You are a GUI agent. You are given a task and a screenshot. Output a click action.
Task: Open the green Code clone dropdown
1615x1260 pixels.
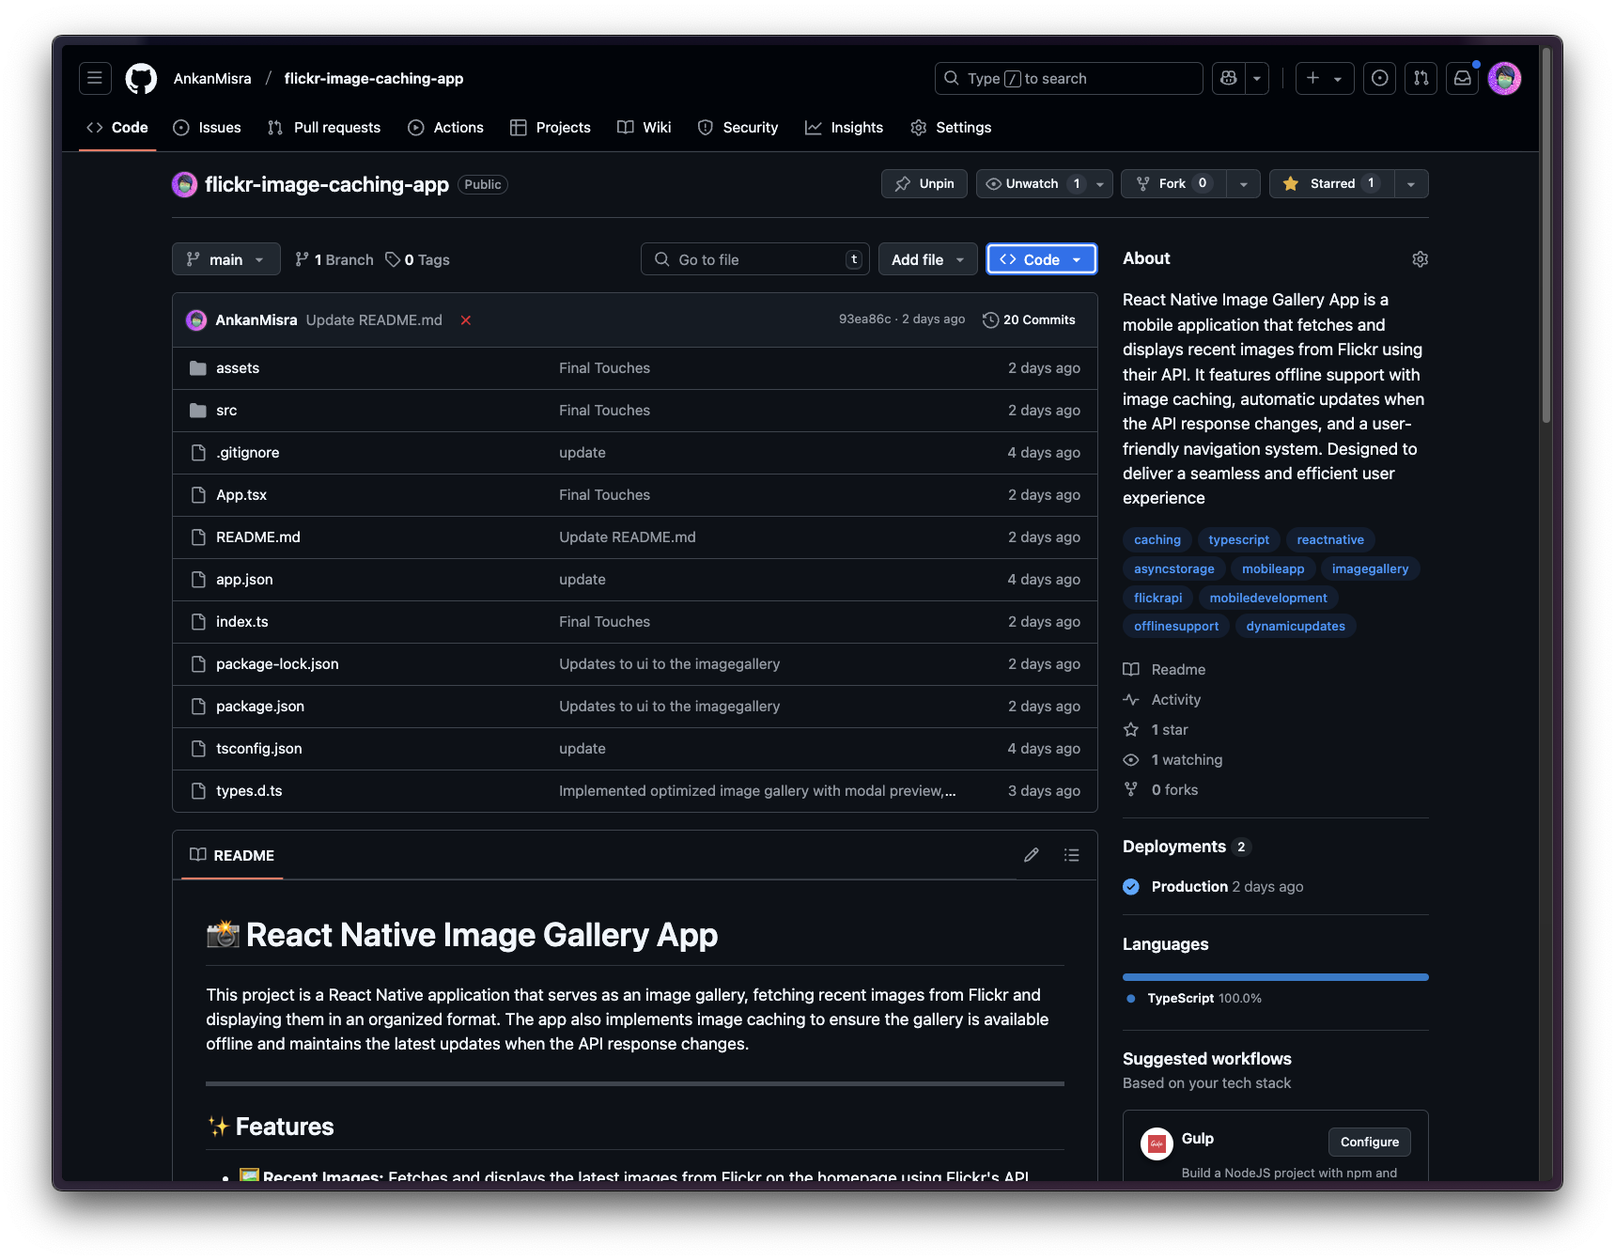point(1041,259)
